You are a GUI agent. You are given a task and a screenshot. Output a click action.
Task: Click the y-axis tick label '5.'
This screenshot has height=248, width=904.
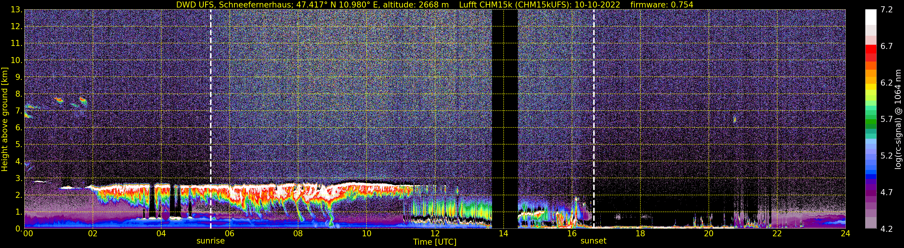click(18, 145)
